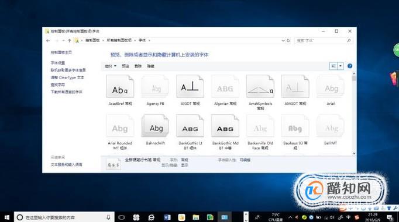
Task: Click the taskbar Cortana search box
Action: coord(64,217)
